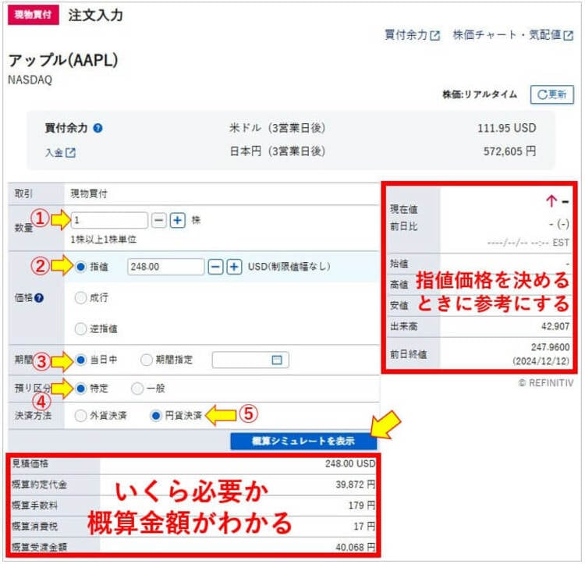The width and height of the screenshot is (585, 564).
Task: Click 概算シミュレートを表示 button
Action: [303, 441]
